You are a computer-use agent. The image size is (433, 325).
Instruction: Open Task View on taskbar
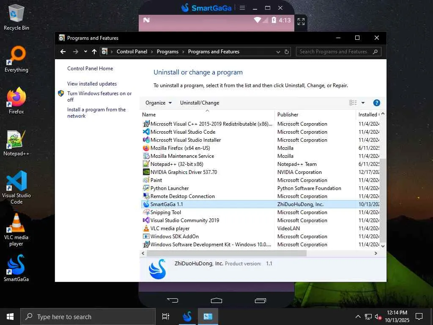166,317
